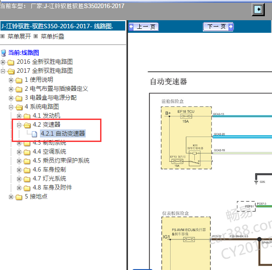Viewport: 272px width, 270px height.
Task: Open 2 电气布置与插接器定义 entry
Action: (x=57, y=89)
